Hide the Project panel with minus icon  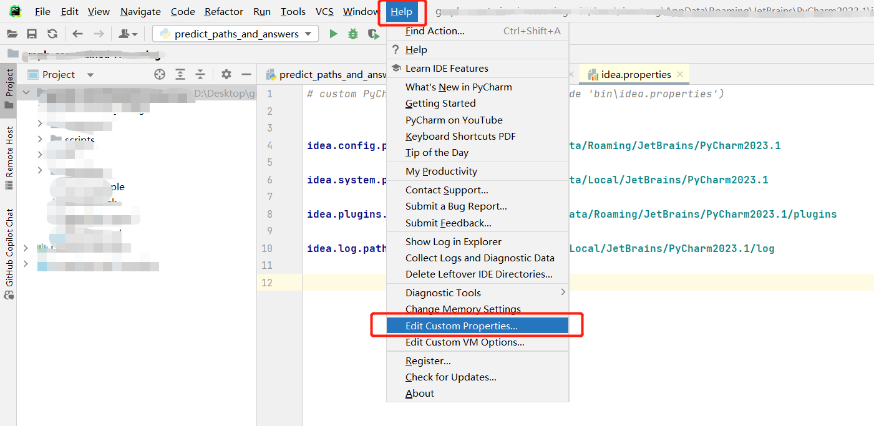coord(246,74)
